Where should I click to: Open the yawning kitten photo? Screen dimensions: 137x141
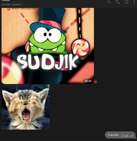pyautogui.click(x=26, y=107)
